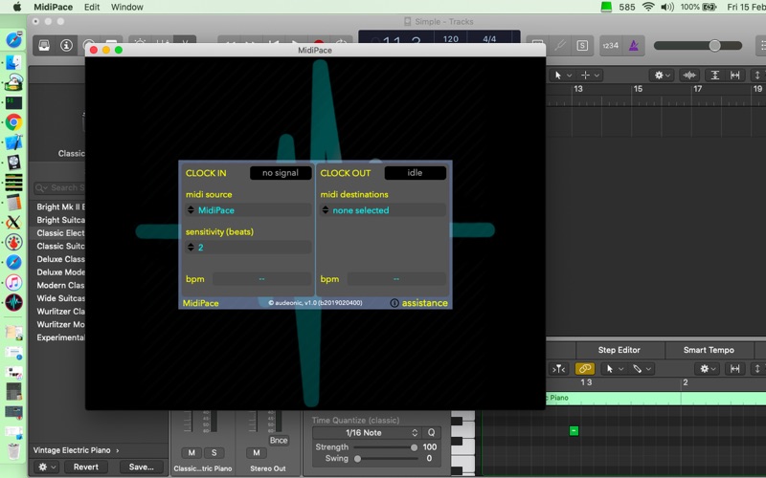
Task: Select Experimental patch in Library list
Action: point(59,337)
